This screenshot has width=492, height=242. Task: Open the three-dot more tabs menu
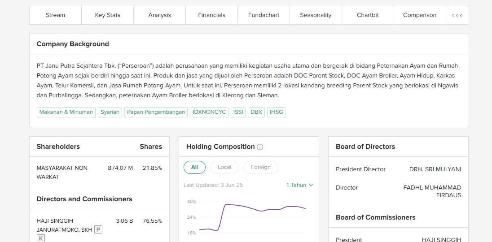point(457,15)
